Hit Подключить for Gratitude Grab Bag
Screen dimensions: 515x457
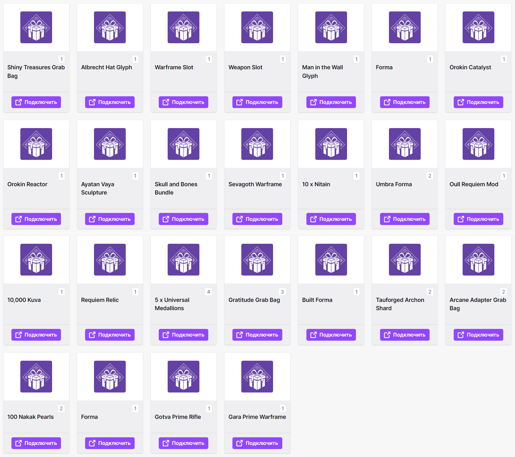click(257, 335)
